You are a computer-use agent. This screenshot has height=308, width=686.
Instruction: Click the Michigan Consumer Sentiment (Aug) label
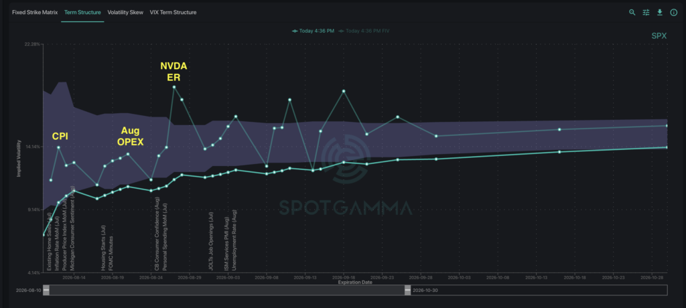pyautogui.click(x=72, y=228)
